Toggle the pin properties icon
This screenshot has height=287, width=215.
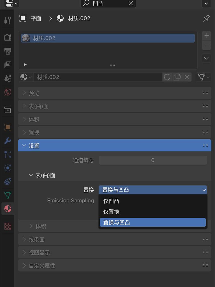click(x=206, y=18)
